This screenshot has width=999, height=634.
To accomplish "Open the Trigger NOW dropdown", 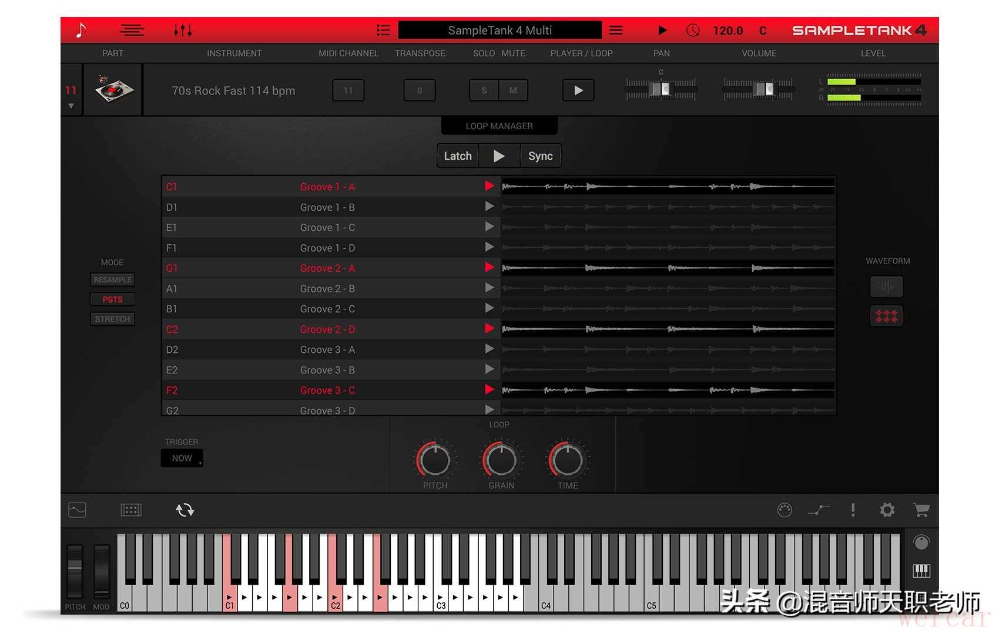I will coord(182,458).
